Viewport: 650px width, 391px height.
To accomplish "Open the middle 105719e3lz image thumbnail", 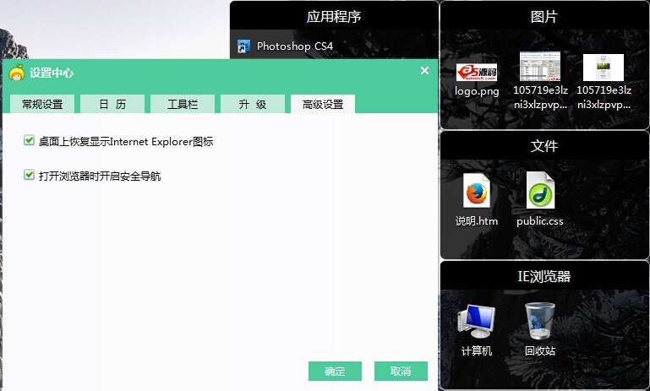I will click(x=540, y=66).
